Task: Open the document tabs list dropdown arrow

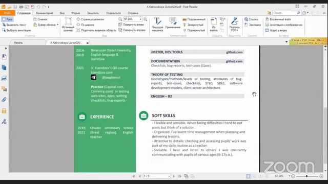Action: 286,42
